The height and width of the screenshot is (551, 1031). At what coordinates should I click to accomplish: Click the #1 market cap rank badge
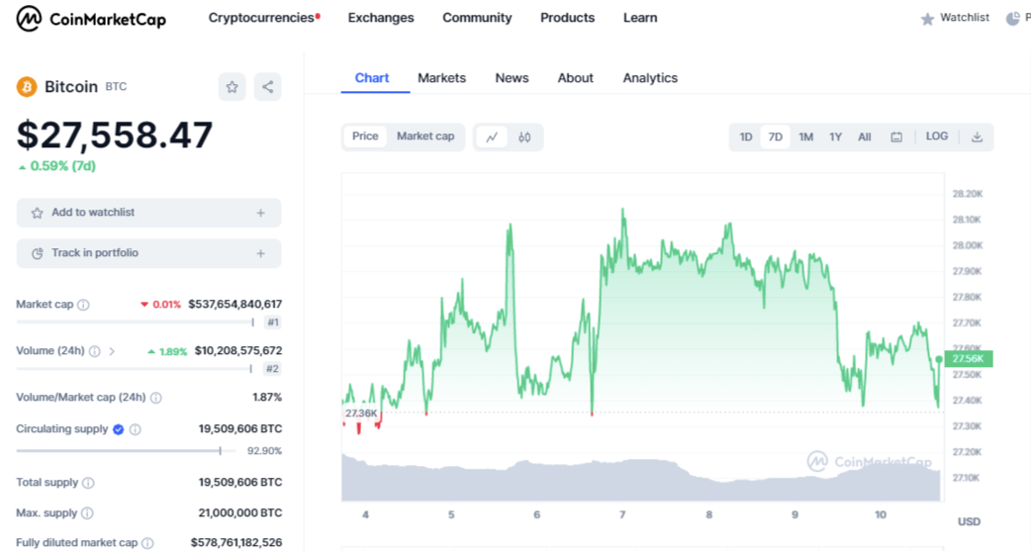[x=273, y=322]
